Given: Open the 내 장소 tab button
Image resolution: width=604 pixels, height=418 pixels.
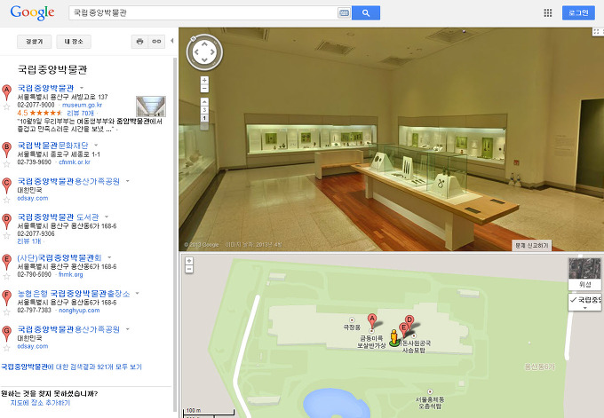Looking at the screenshot, I should [x=72, y=41].
